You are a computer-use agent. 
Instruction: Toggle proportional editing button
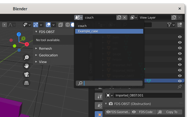pyautogui.click(x=4, y=25)
